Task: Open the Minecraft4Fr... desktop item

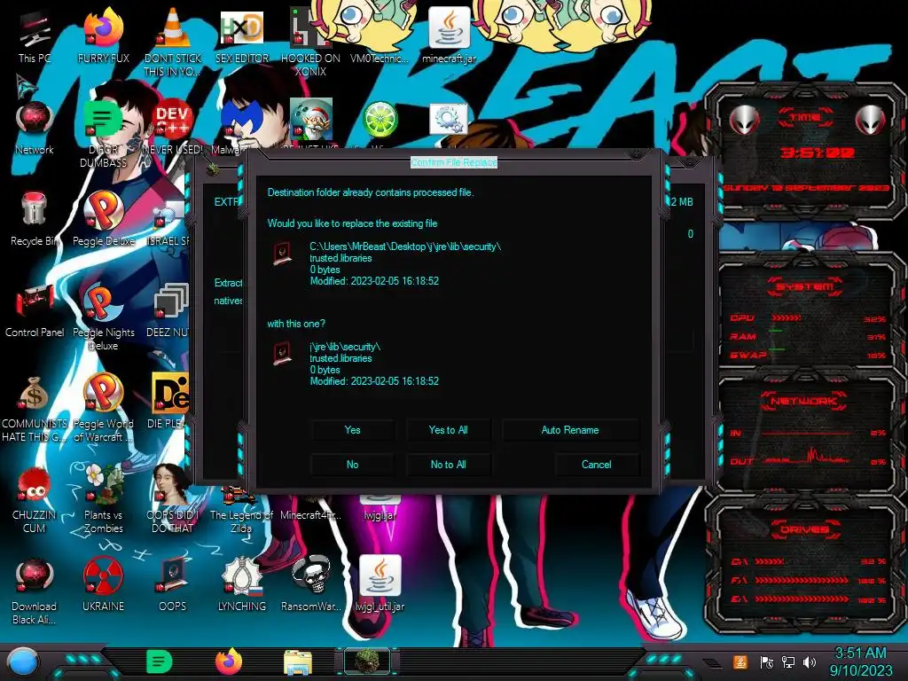Action: coord(310,514)
